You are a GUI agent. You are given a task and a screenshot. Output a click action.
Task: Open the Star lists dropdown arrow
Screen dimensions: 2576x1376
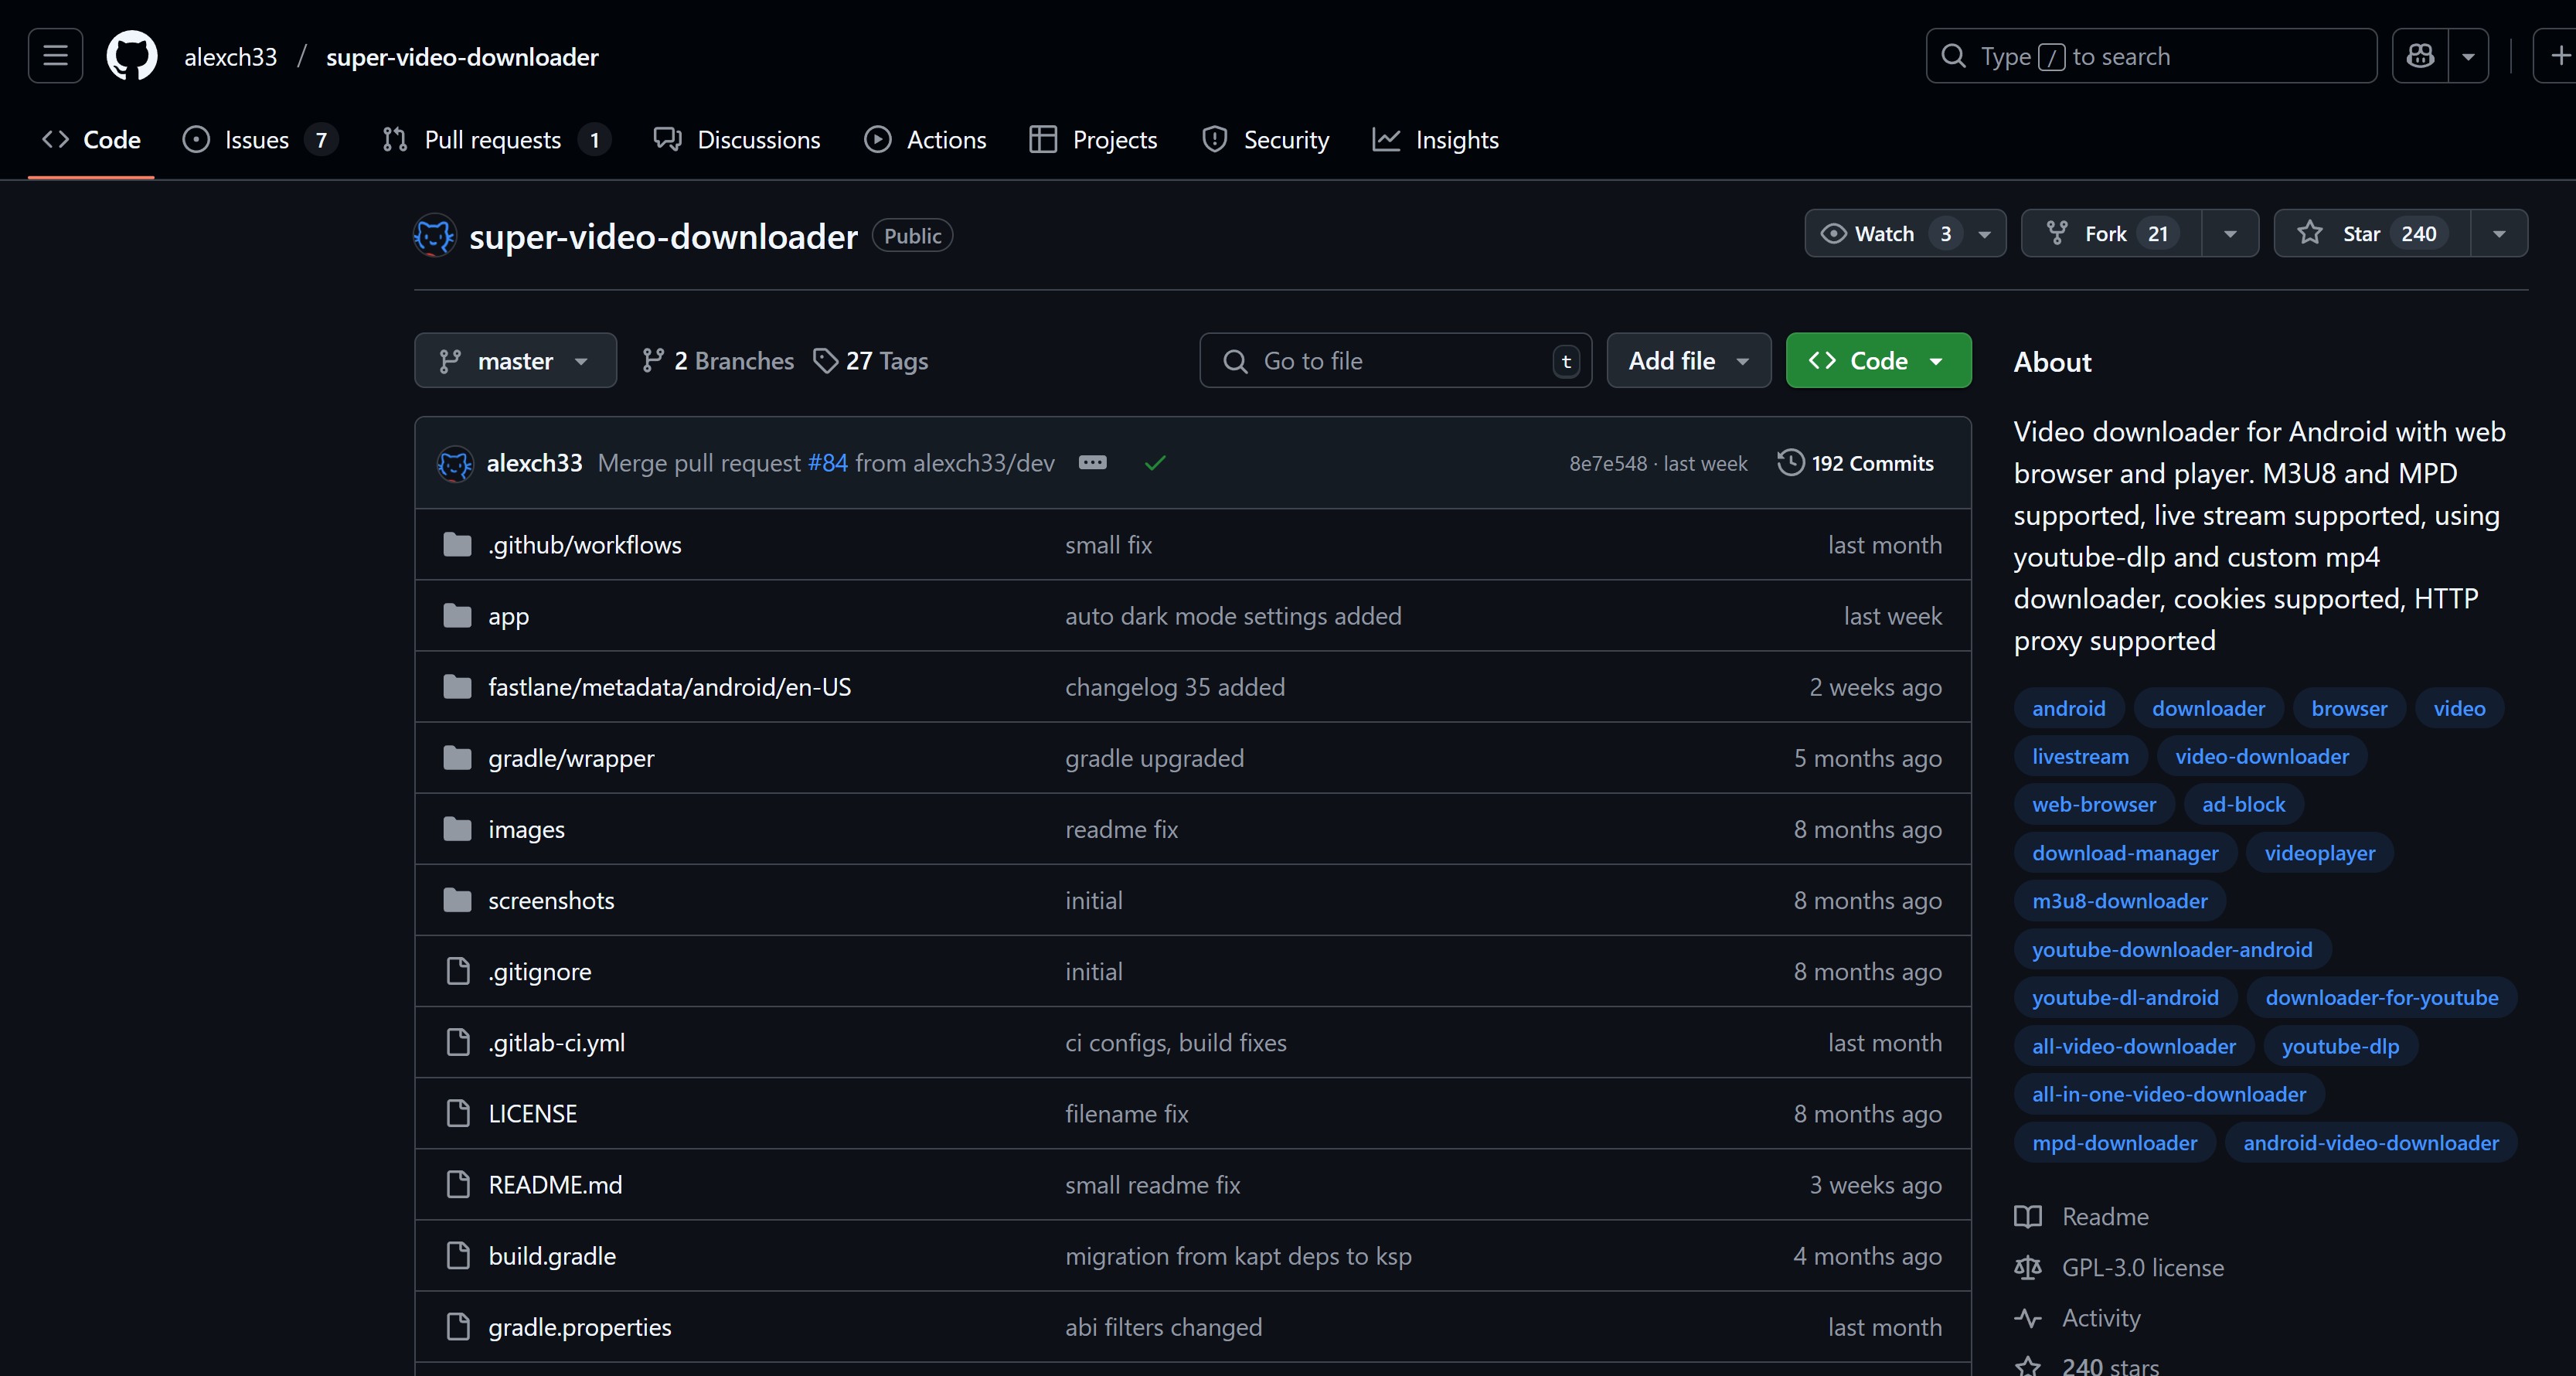2499,233
